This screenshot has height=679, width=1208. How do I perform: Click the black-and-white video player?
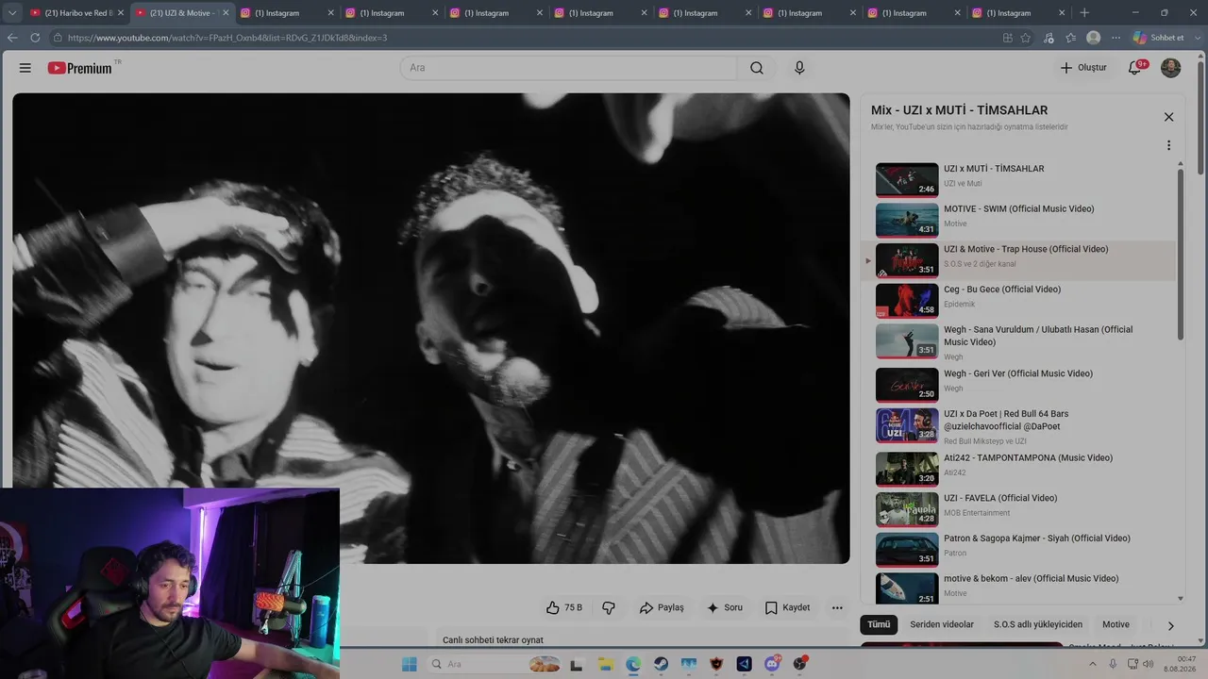[x=431, y=328]
